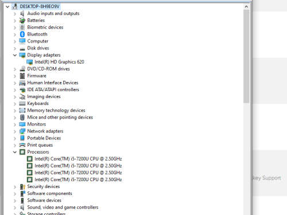Click the Memory technology devices icon

coord(22,111)
